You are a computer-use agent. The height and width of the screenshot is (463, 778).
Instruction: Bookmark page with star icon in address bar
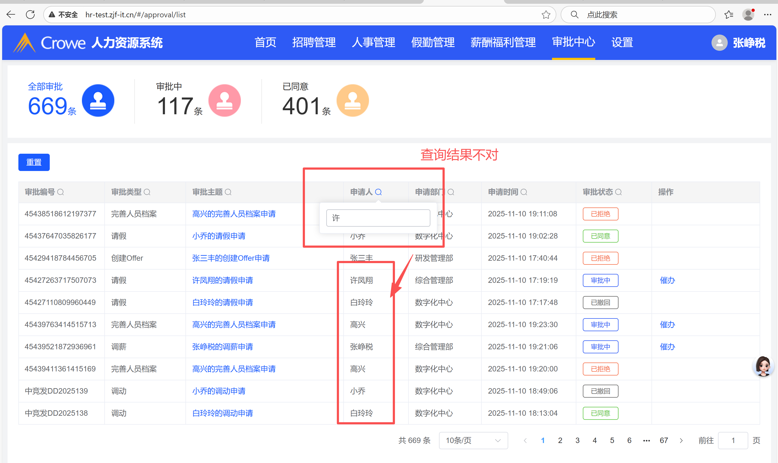546,15
